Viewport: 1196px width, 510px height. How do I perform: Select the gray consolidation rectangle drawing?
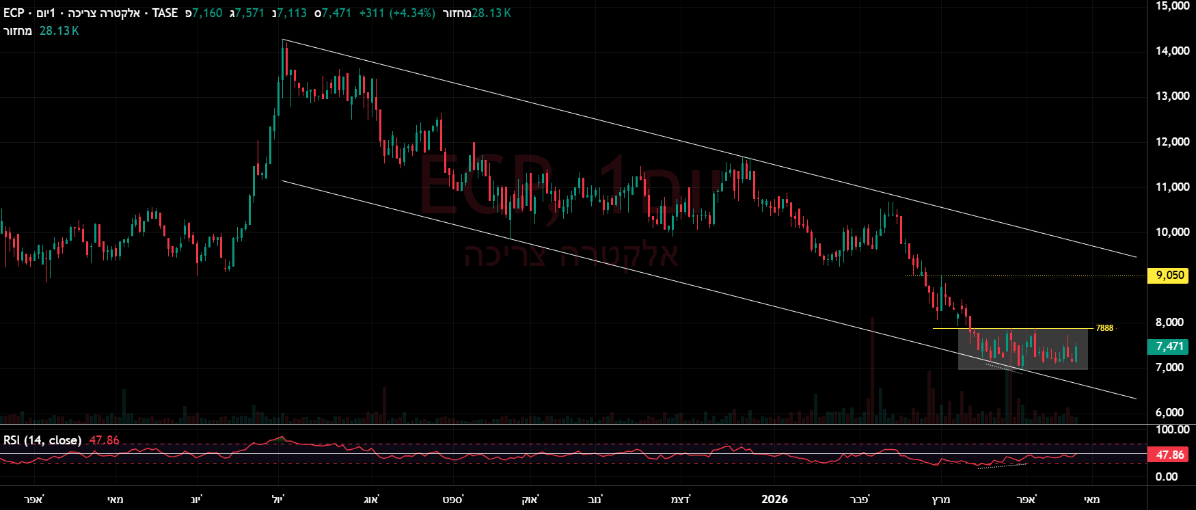1022,349
